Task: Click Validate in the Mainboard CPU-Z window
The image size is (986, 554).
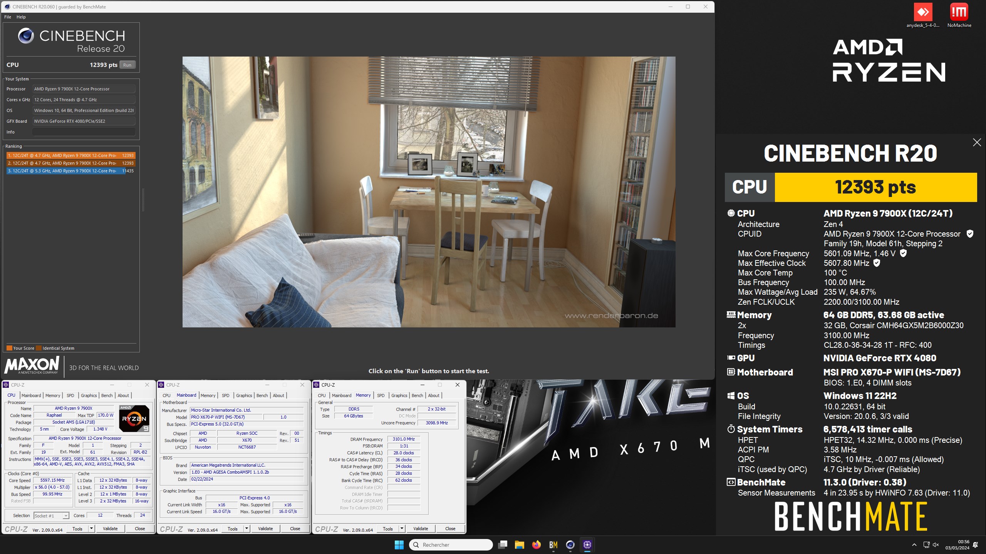Action: coord(265,529)
